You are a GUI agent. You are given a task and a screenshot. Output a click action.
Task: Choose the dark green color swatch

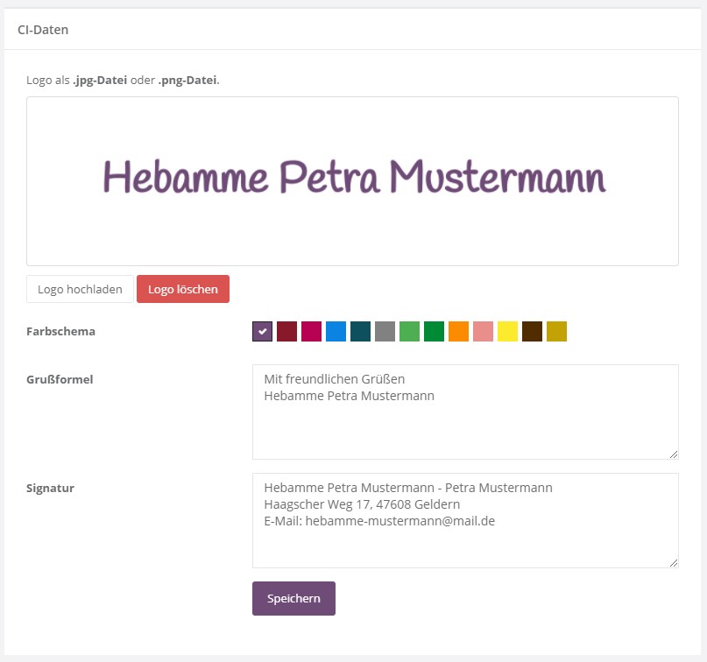(434, 332)
